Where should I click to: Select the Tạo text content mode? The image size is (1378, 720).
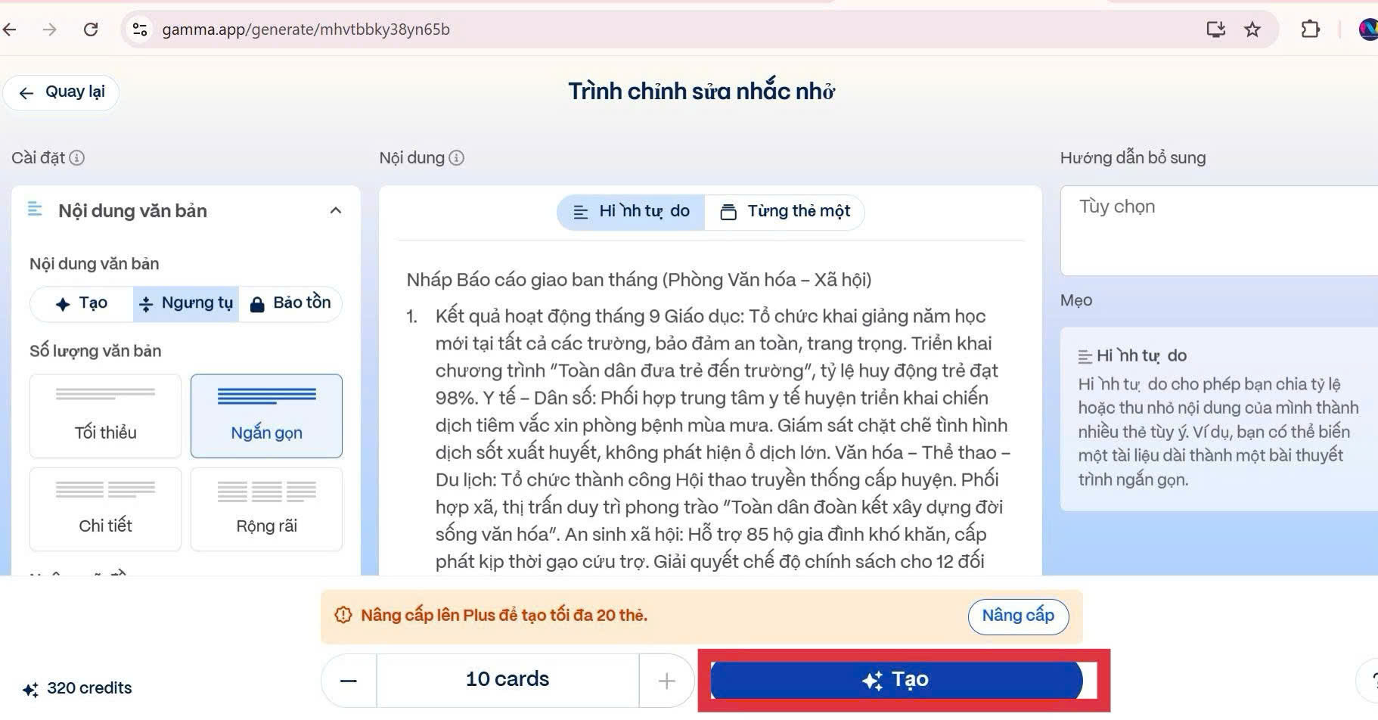point(82,304)
